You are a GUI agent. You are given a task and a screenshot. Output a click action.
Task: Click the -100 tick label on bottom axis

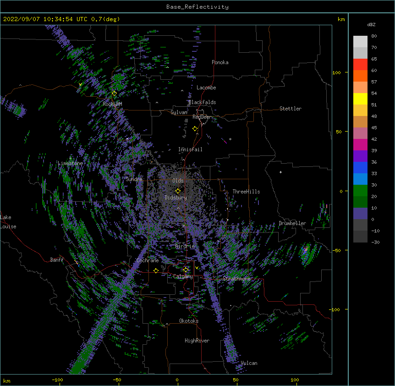coord(57,380)
